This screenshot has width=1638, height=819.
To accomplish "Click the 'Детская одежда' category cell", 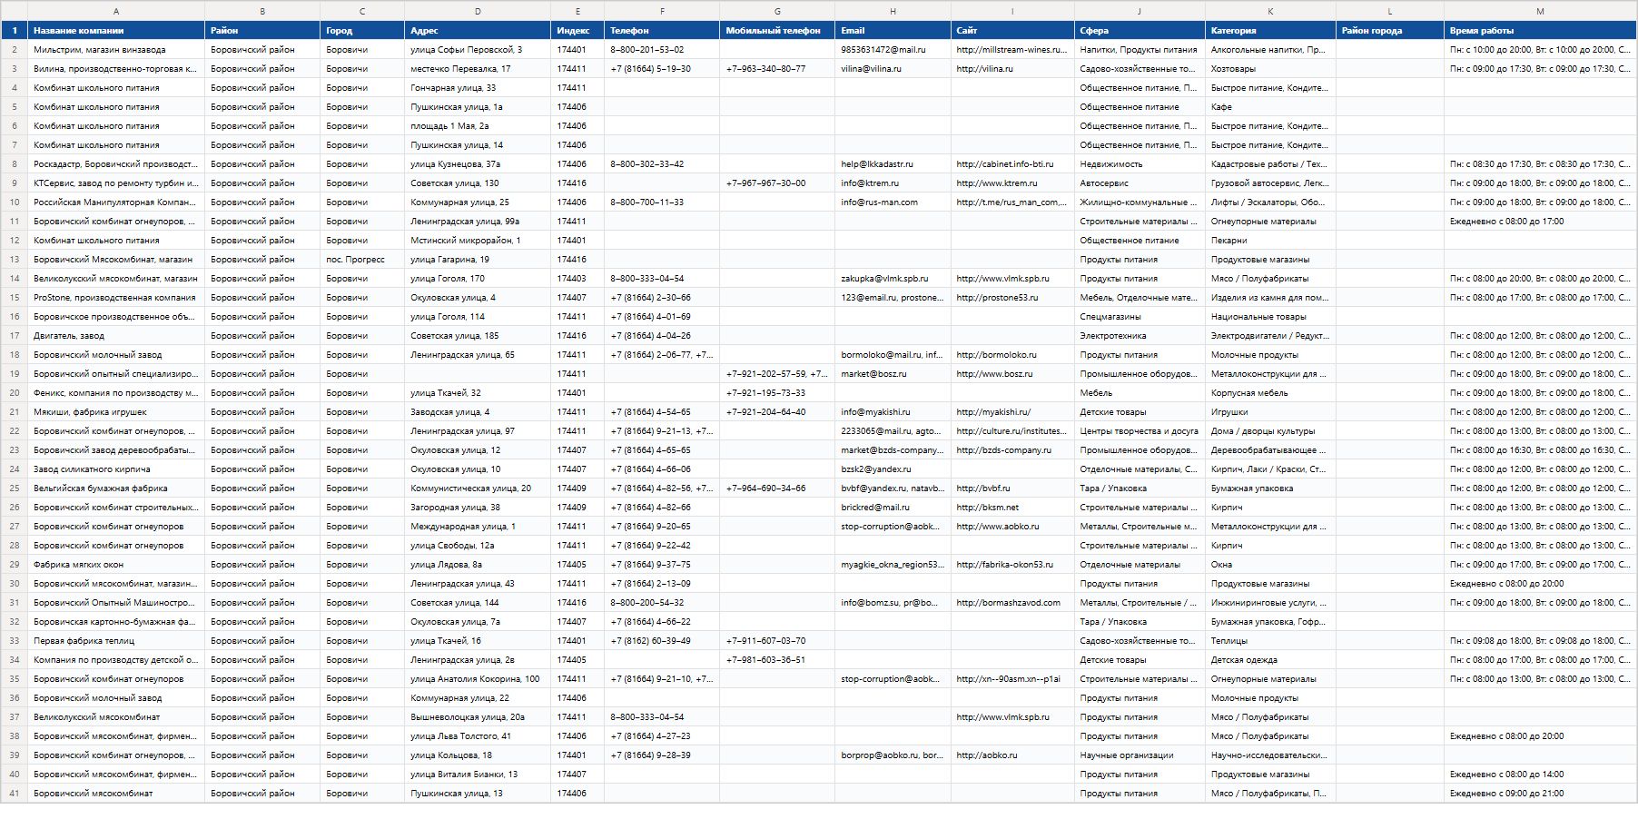I will (x=1270, y=660).
